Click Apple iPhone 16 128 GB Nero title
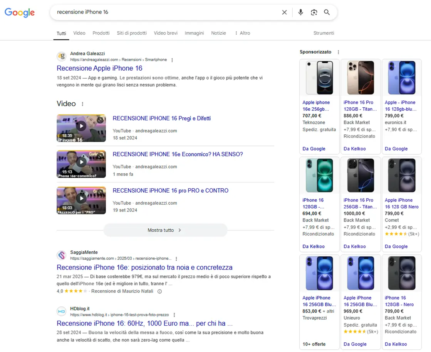Screen dimensions: 431x352 [402, 203]
